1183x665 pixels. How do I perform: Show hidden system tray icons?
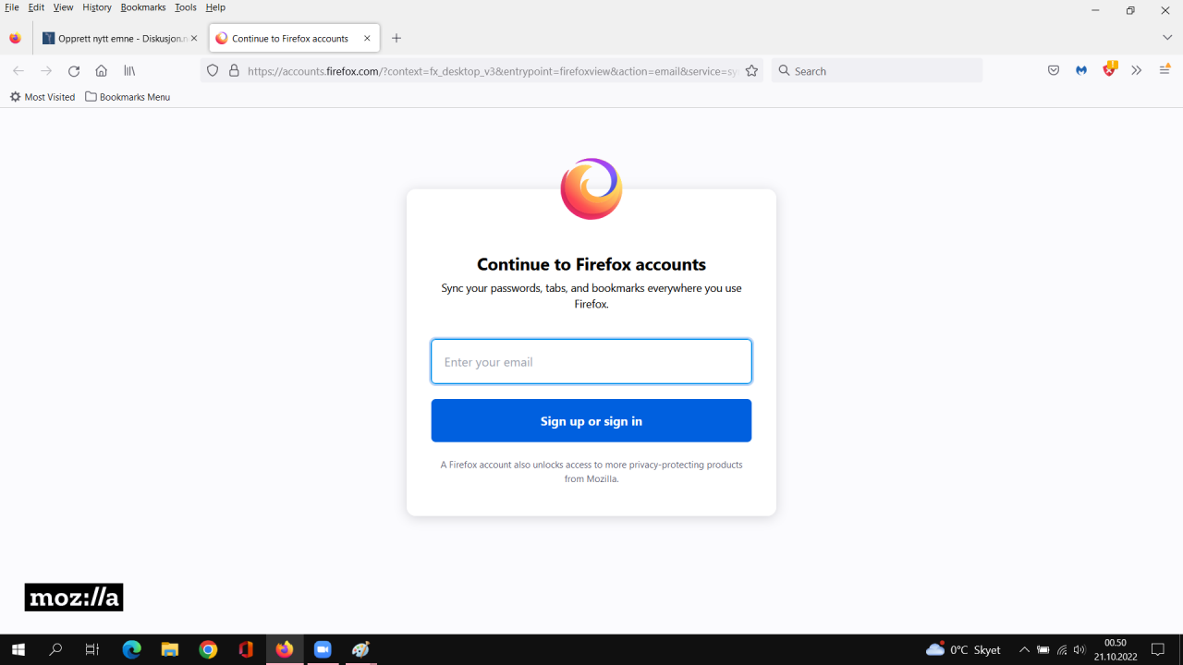point(1024,650)
